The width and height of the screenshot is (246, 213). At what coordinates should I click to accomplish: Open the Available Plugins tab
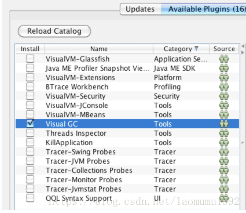[x=204, y=9]
